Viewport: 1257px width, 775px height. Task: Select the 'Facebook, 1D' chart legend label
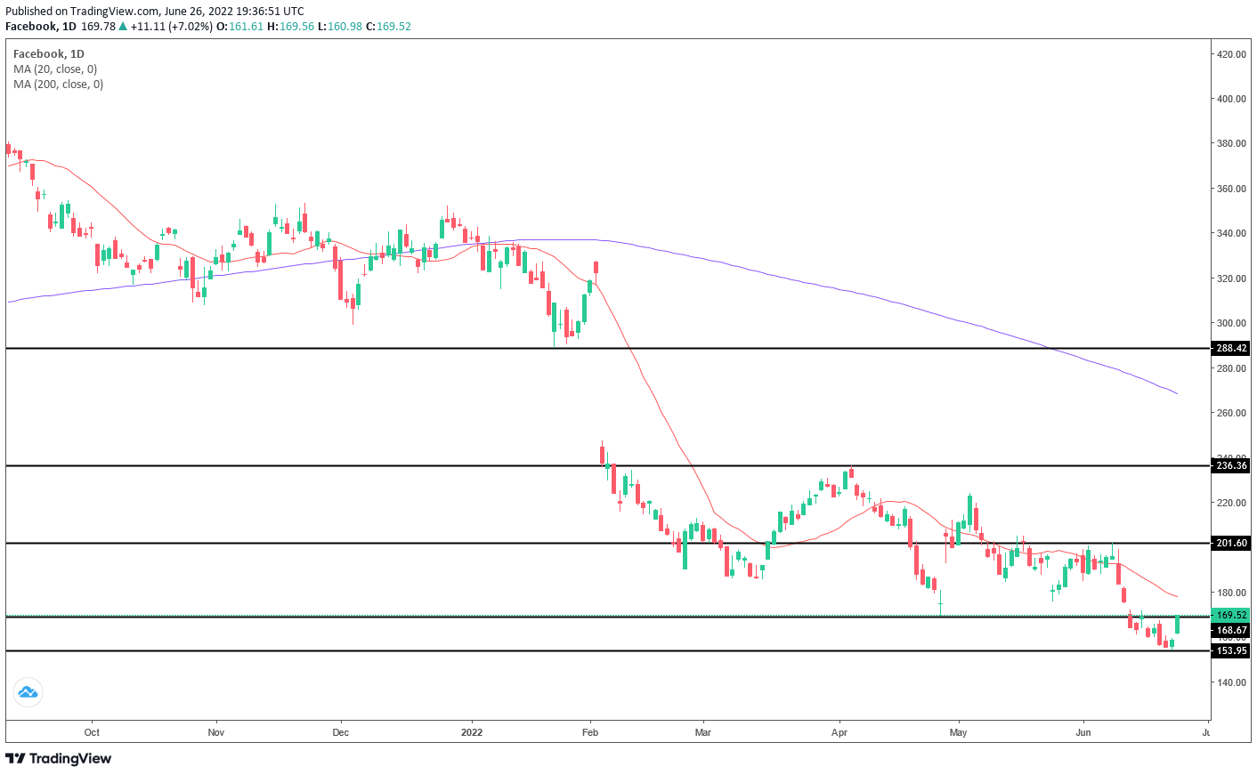pyautogui.click(x=49, y=54)
